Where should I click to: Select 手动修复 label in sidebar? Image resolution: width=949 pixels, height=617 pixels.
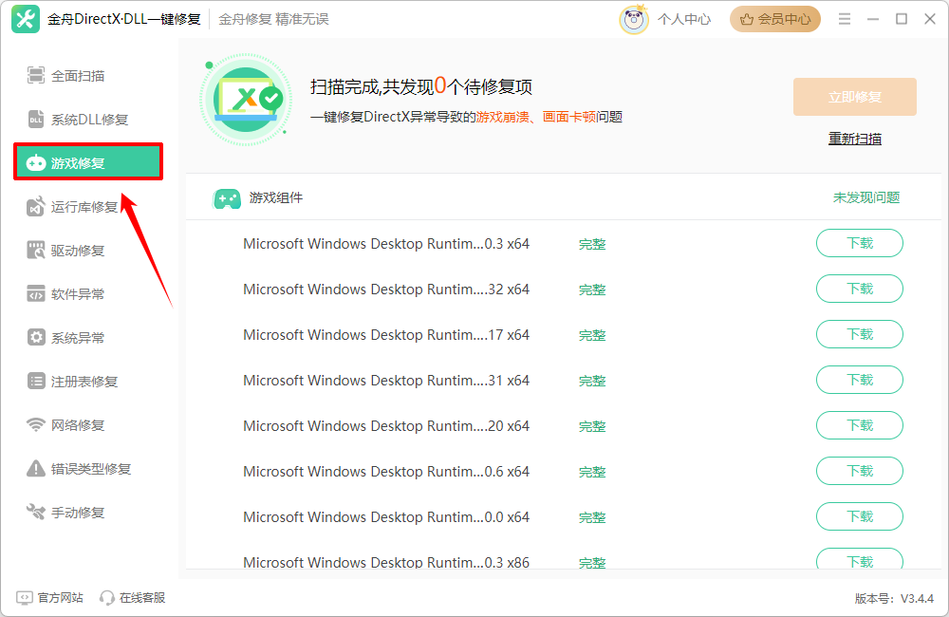(78, 513)
